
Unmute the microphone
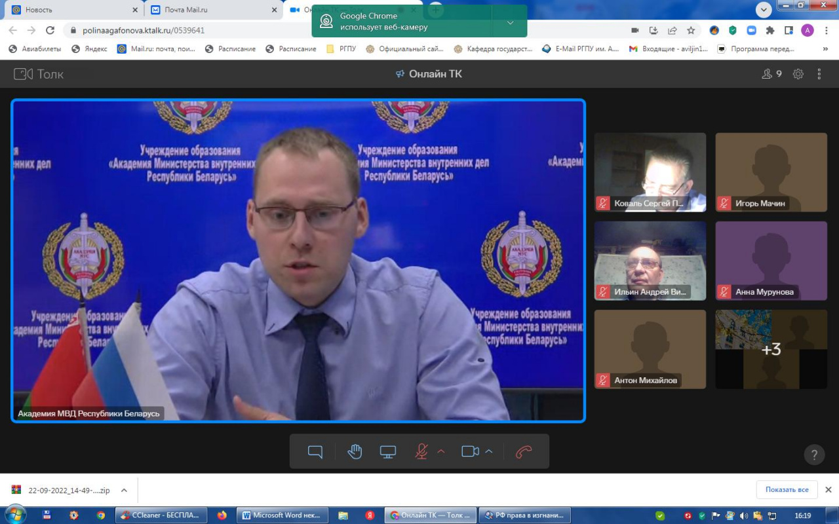tap(421, 452)
